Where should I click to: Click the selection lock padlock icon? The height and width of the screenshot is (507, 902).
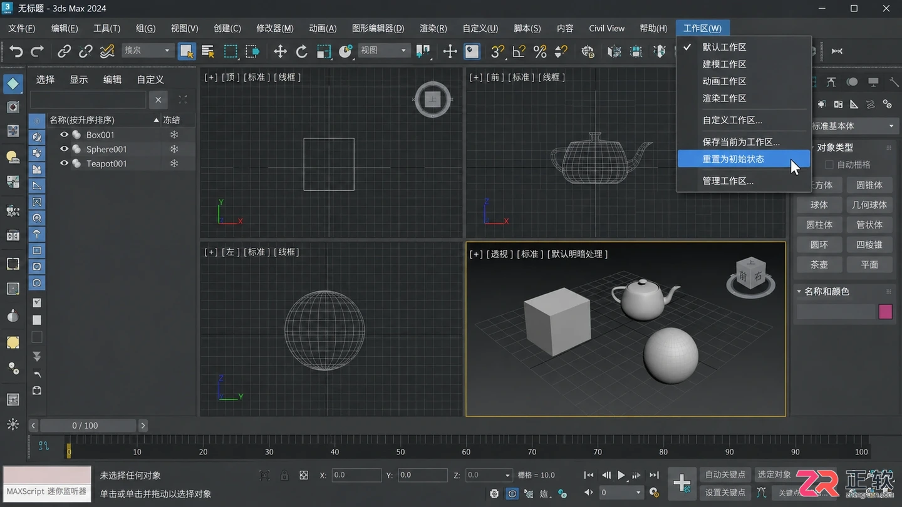[284, 475]
